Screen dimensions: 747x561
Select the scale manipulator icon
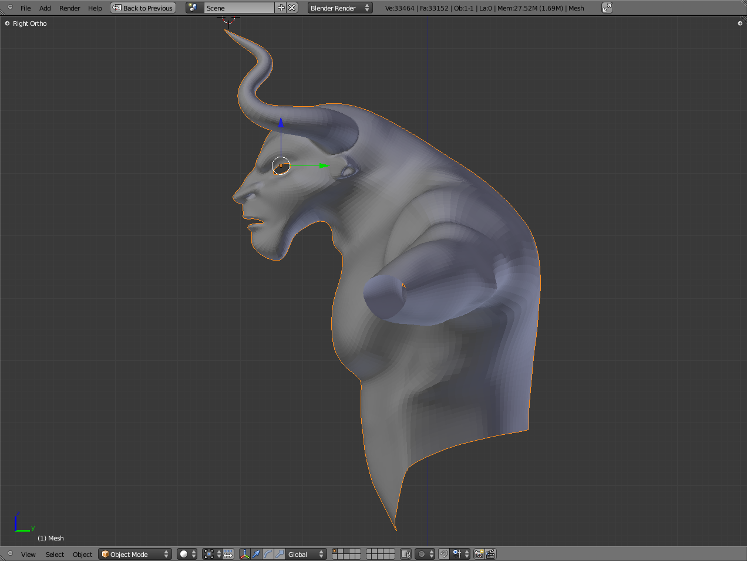(x=280, y=554)
